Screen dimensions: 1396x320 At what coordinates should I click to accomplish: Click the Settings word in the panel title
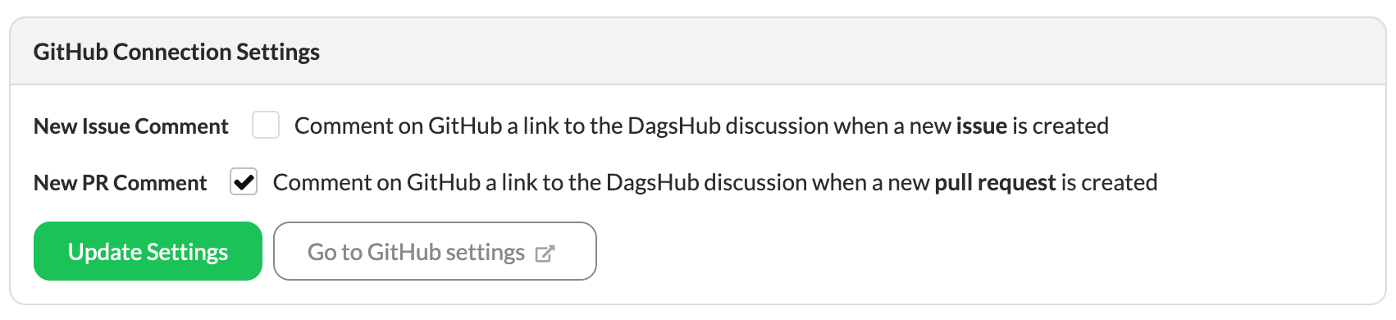(x=278, y=52)
